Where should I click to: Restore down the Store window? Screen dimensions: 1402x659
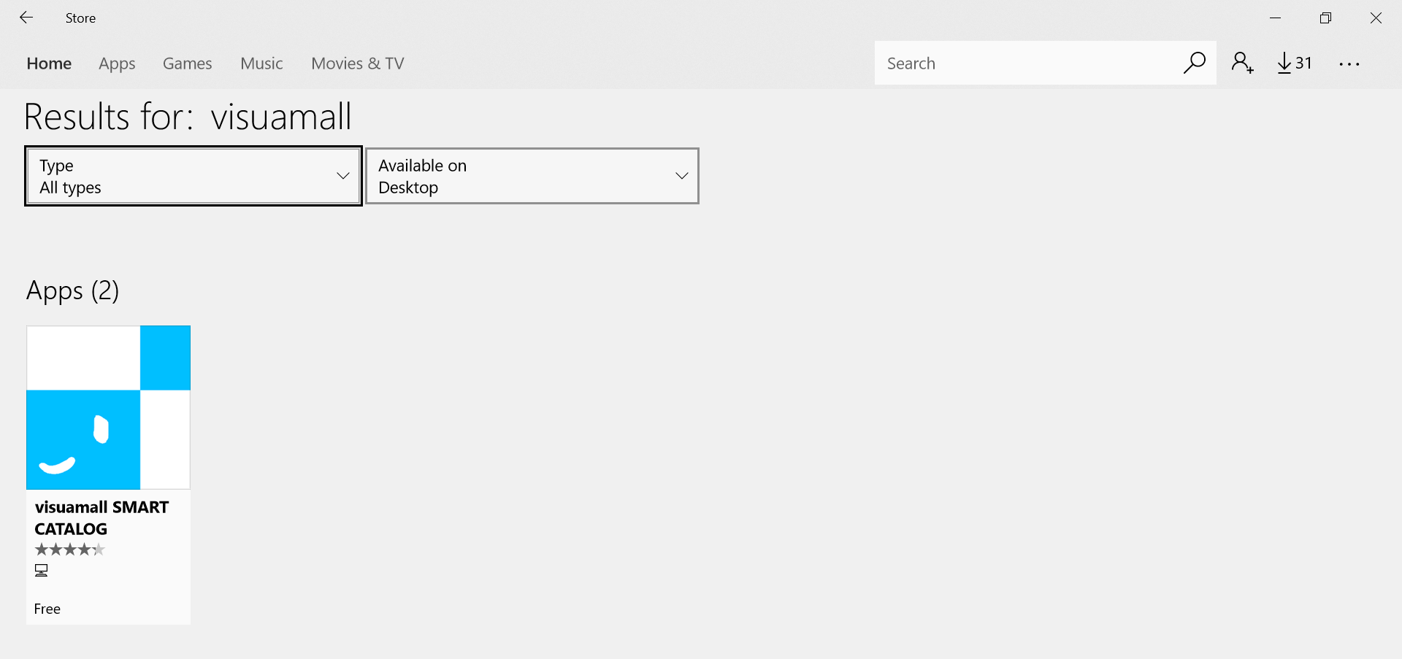click(x=1325, y=18)
